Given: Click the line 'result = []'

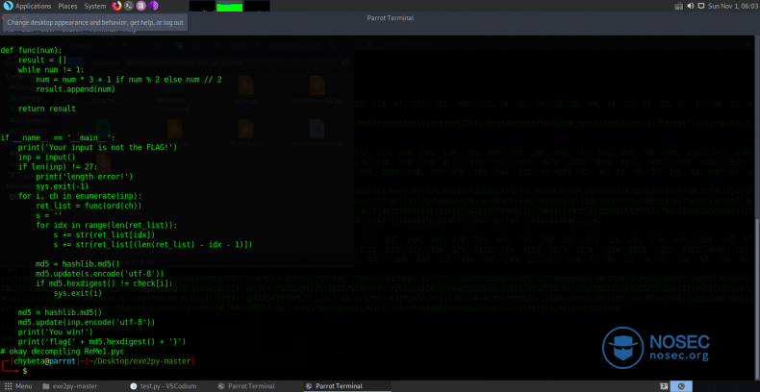Looking at the screenshot, I should click(42, 60).
